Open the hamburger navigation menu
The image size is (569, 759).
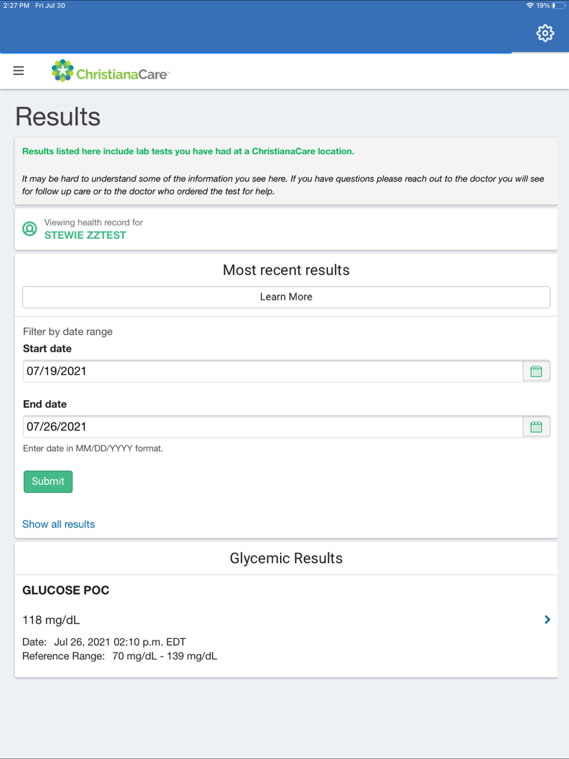(x=19, y=71)
